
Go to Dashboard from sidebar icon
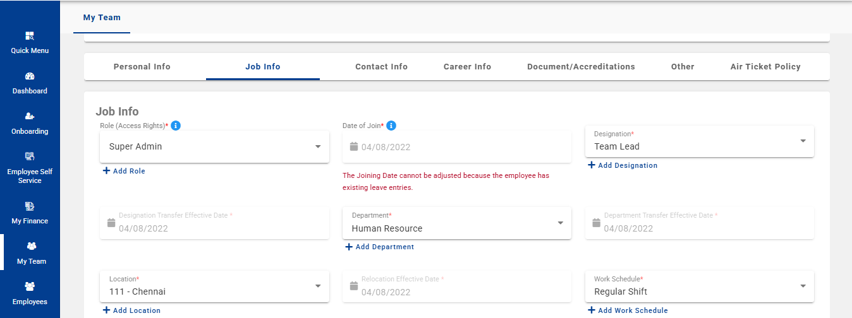pos(30,77)
